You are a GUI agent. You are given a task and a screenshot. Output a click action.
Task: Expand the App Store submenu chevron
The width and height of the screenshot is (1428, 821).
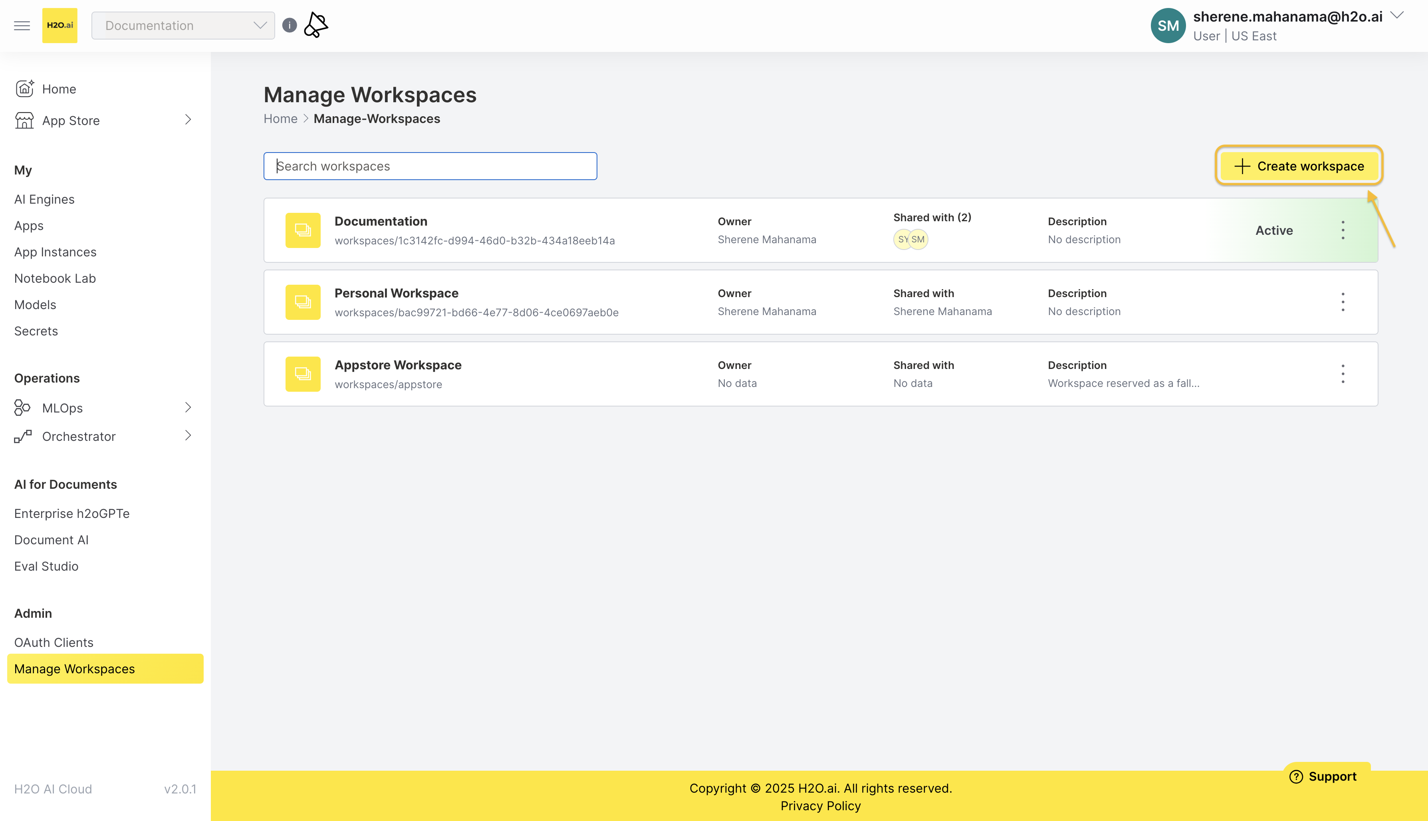pyautogui.click(x=188, y=119)
